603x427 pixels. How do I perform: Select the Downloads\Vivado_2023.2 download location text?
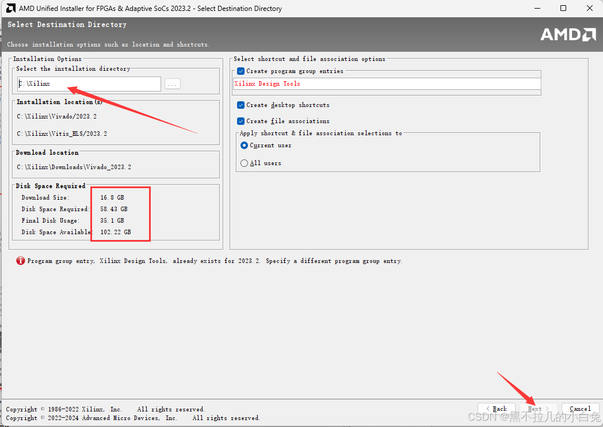tap(74, 167)
